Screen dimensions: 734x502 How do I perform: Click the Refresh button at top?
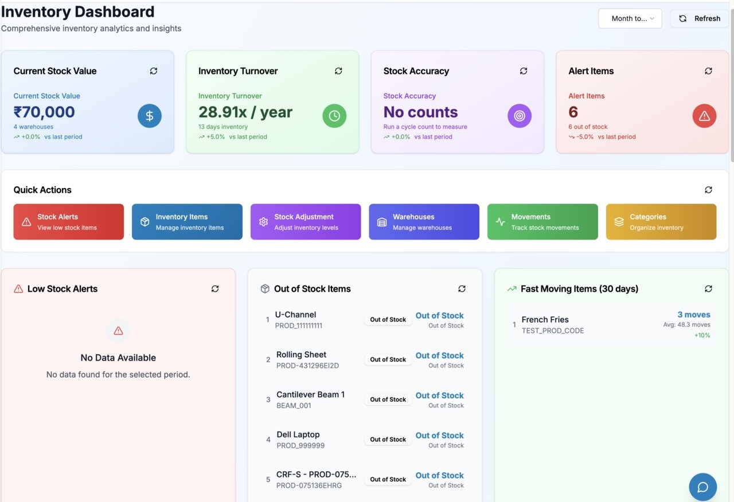(700, 18)
